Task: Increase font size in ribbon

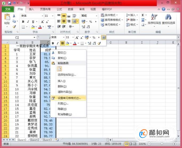Action: click(x=42, y=22)
